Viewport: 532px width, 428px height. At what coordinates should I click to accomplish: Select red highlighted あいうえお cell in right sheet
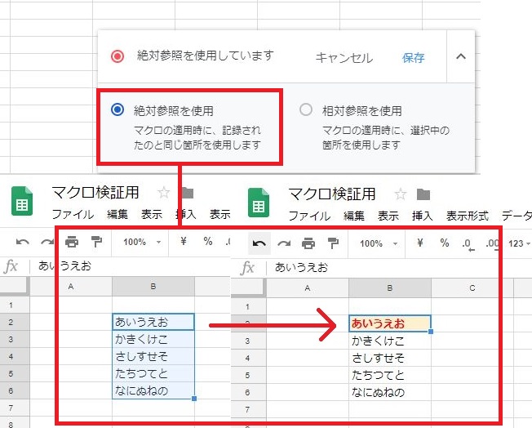(x=390, y=323)
